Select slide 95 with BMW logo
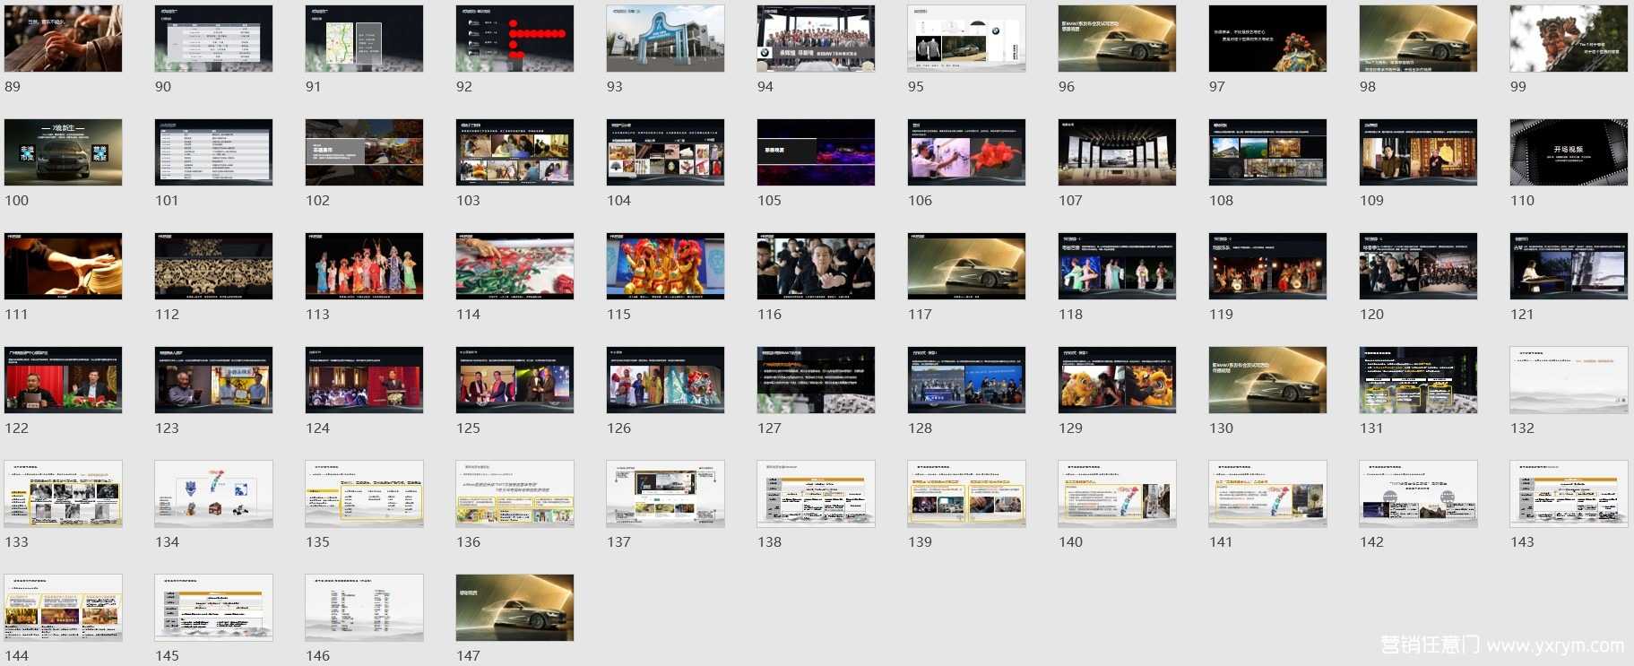This screenshot has width=1634, height=666. click(966, 39)
